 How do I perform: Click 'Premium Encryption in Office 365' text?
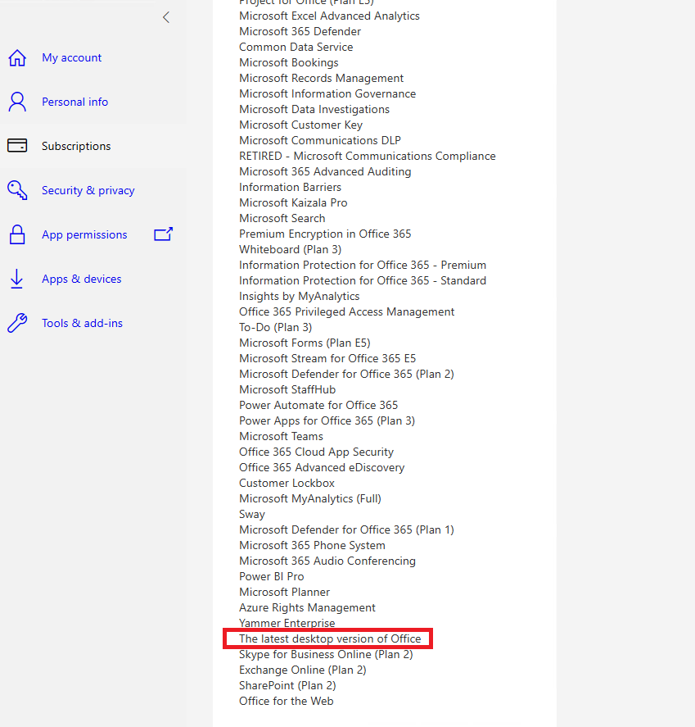click(325, 234)
